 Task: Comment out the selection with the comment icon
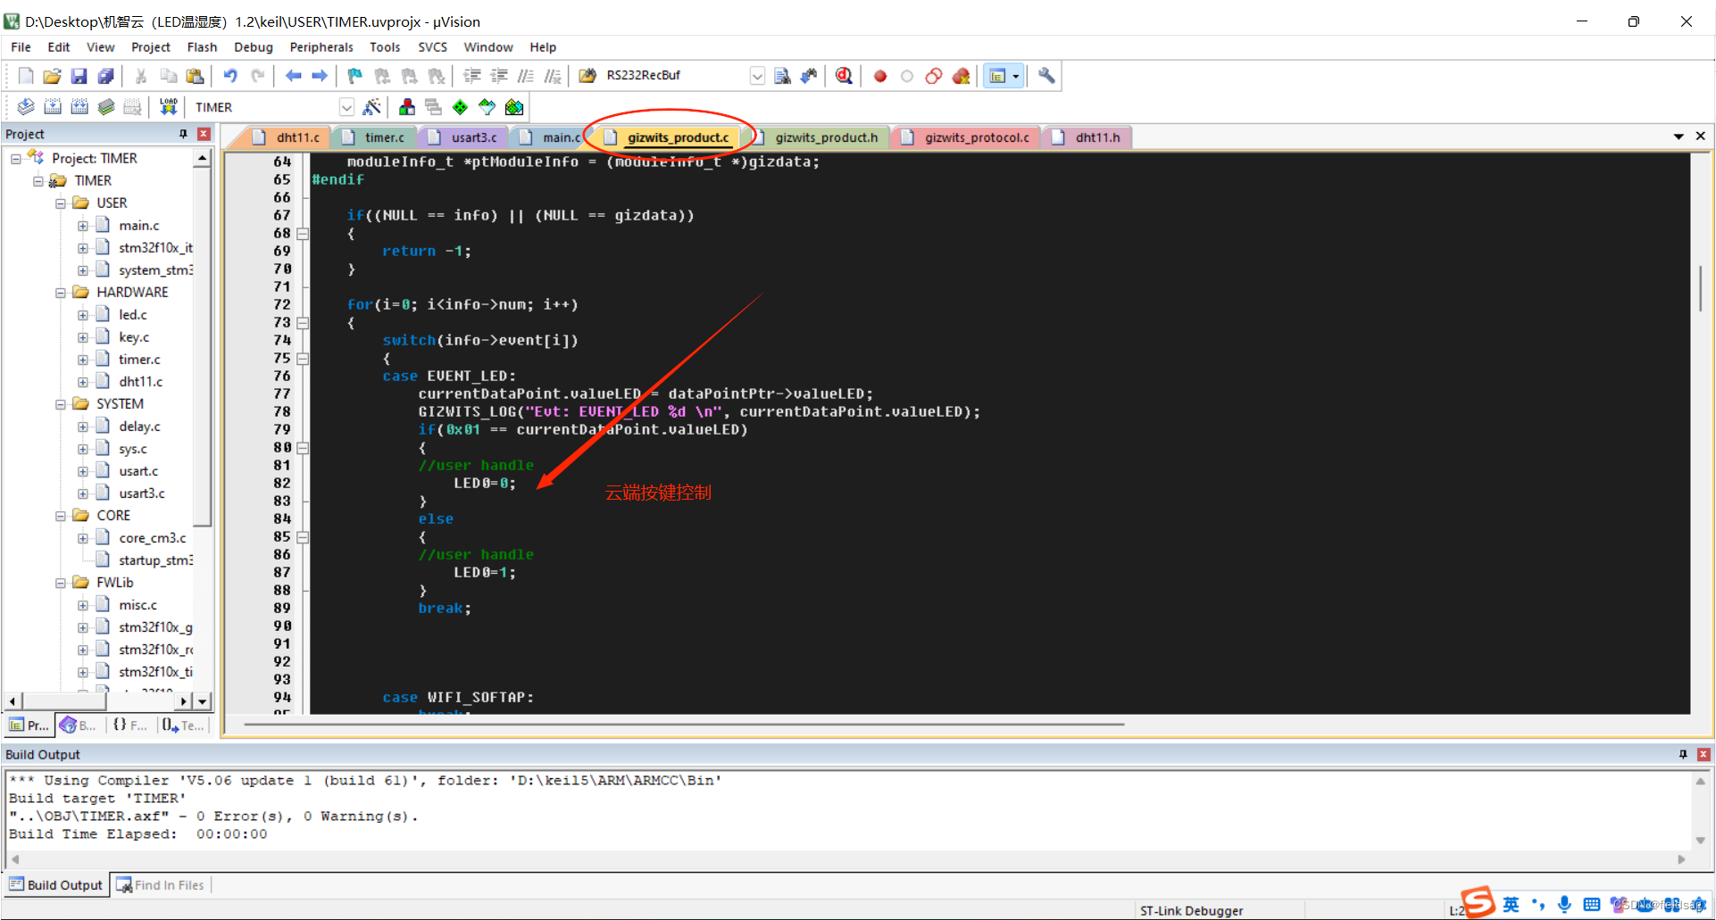tap(526, 76)
